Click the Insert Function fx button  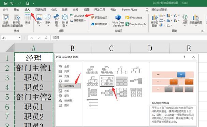(x=46, y=38)
